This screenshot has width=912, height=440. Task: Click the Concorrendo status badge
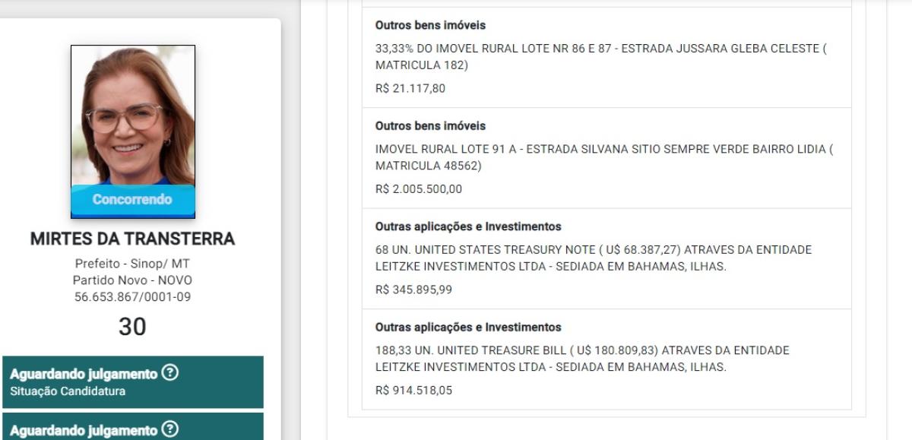(133, 200)
